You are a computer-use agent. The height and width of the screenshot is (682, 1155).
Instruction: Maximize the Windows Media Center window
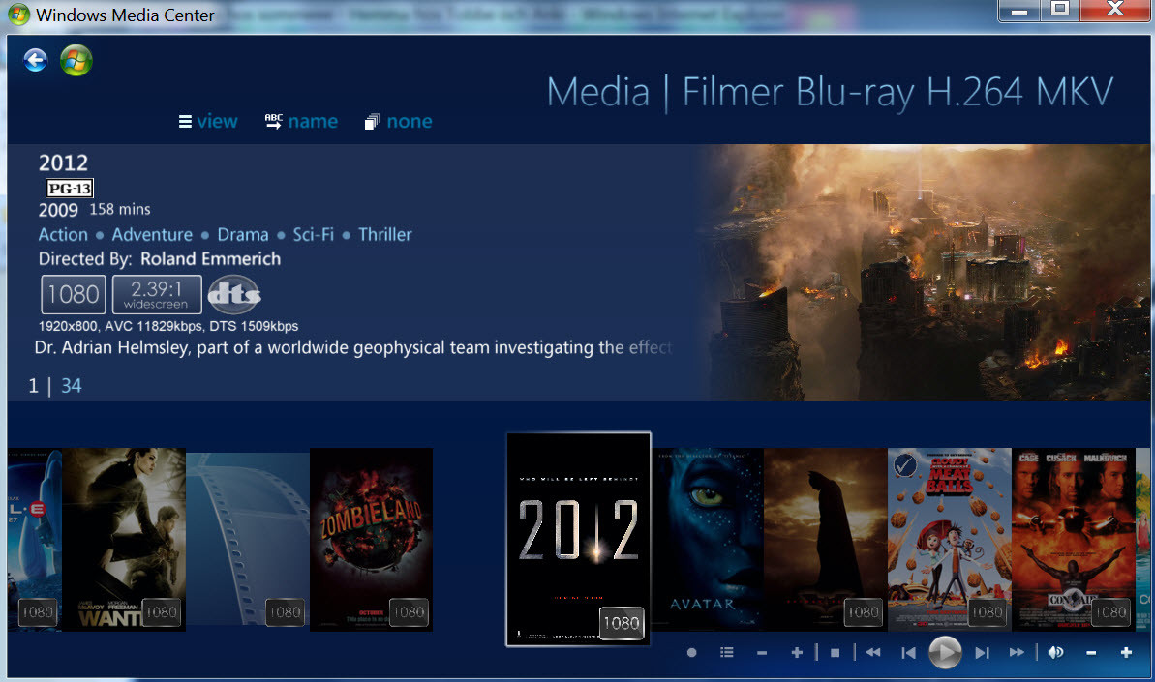click(1060, 11)
